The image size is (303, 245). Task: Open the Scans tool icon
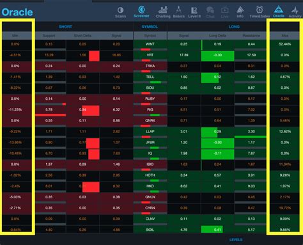point(120,12)
